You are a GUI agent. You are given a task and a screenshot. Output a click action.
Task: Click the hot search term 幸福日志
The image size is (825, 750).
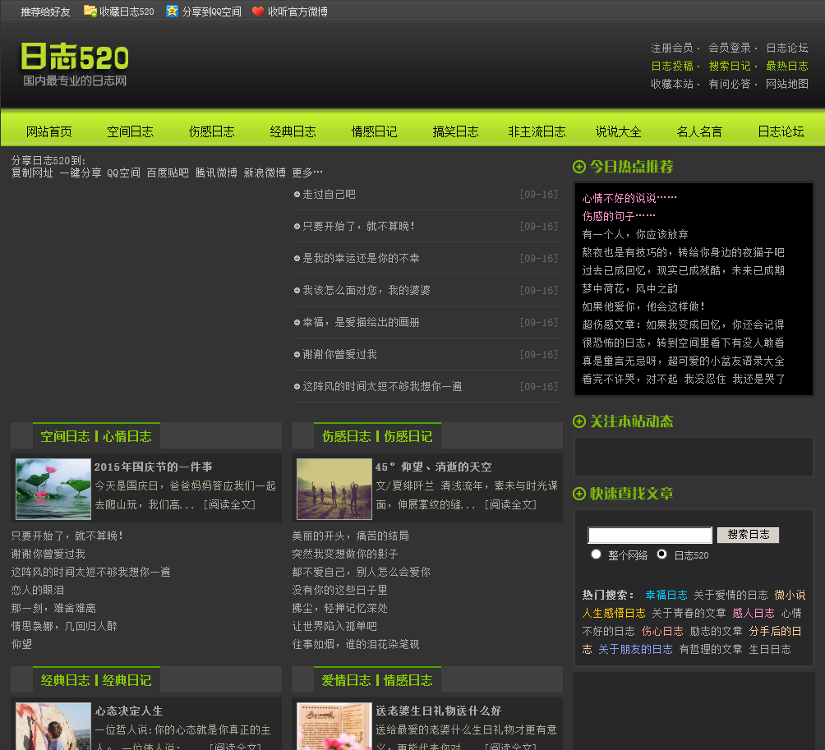click(666, 595)
